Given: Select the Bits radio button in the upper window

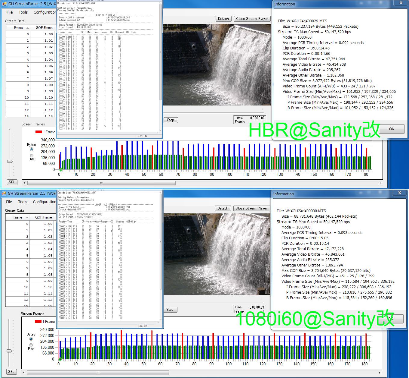Looking at the screenshot, I should (x=32, y=155).
